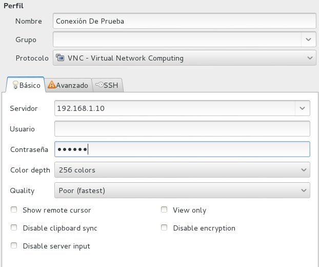319x267 pixels.
Task: Expand the Servidor address dropdown arrow
Action: (302, 108)
